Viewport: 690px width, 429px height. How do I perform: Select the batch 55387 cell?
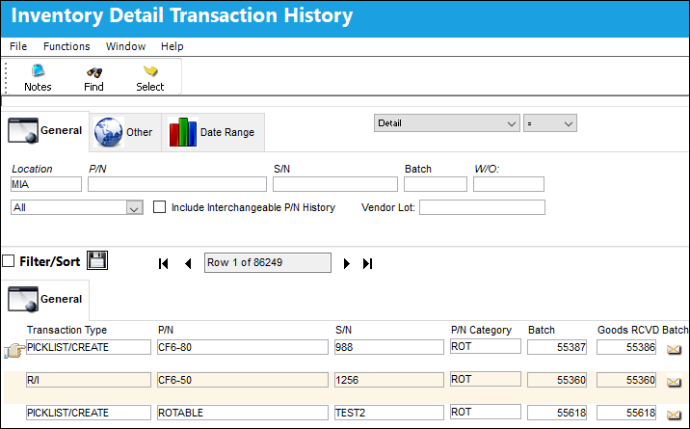[x=557, y=347]
